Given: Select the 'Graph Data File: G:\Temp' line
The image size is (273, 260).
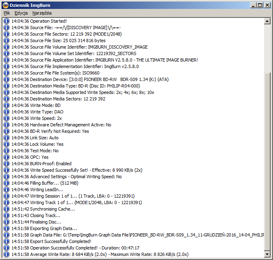Looking at the screenshot, I should click(138, 235).
